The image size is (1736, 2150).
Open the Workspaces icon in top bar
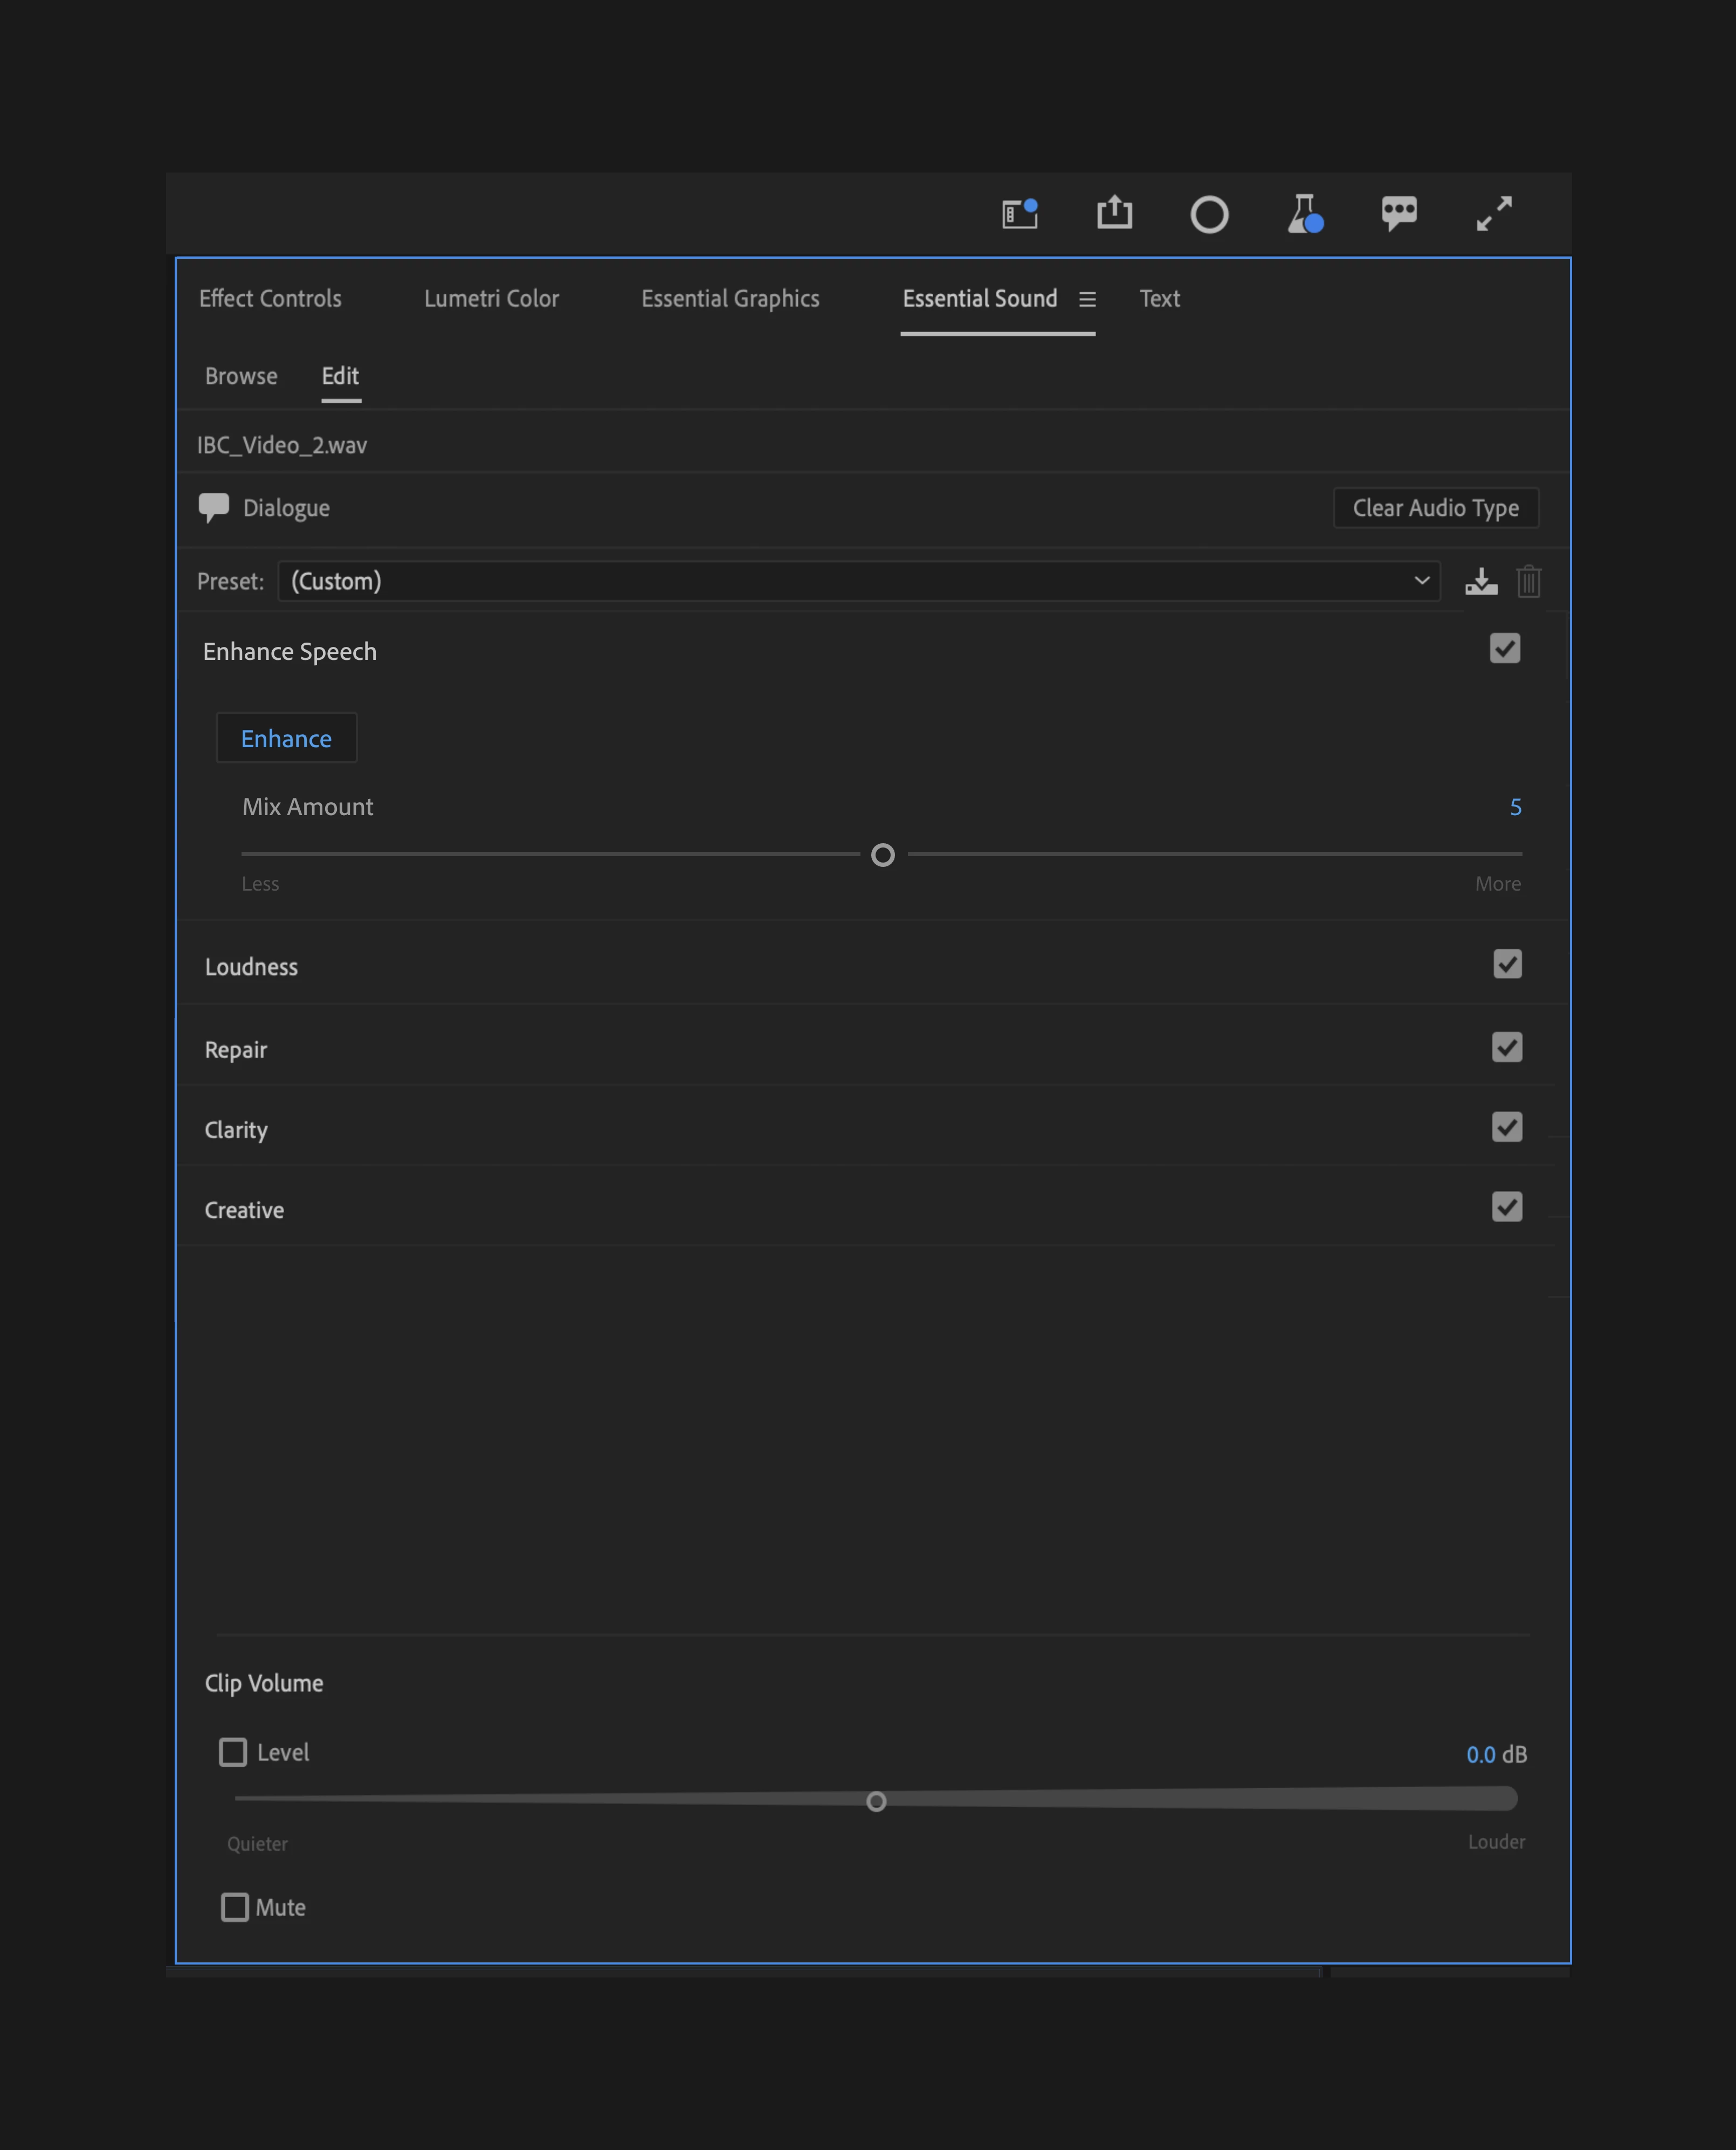pos(1020,214)
